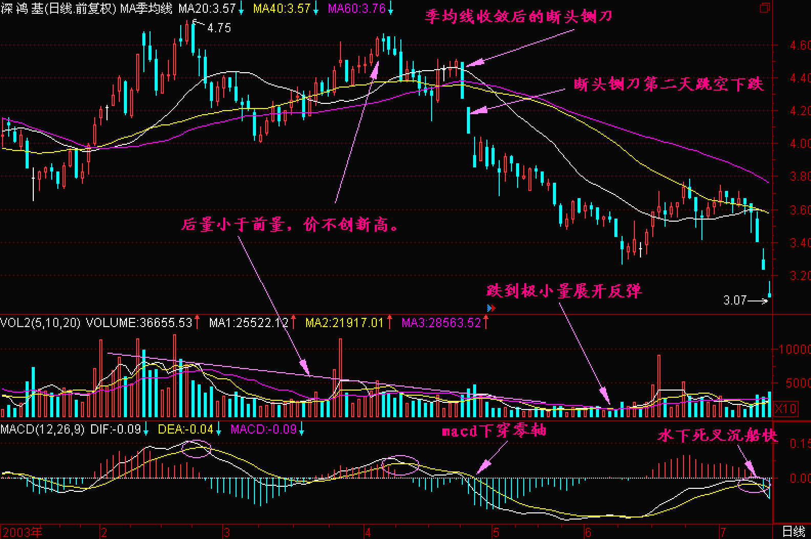Click the cyan down arrow after DIF value
This screenshot has height=539, width=811.
[x=146, y=429]
